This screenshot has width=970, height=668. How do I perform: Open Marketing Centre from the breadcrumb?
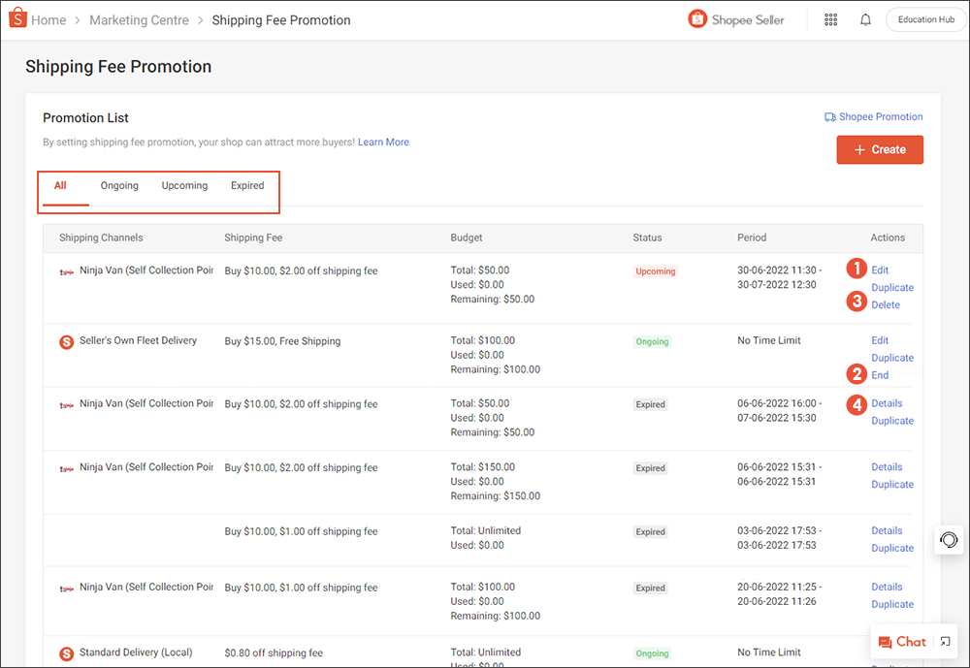point(139,18)
